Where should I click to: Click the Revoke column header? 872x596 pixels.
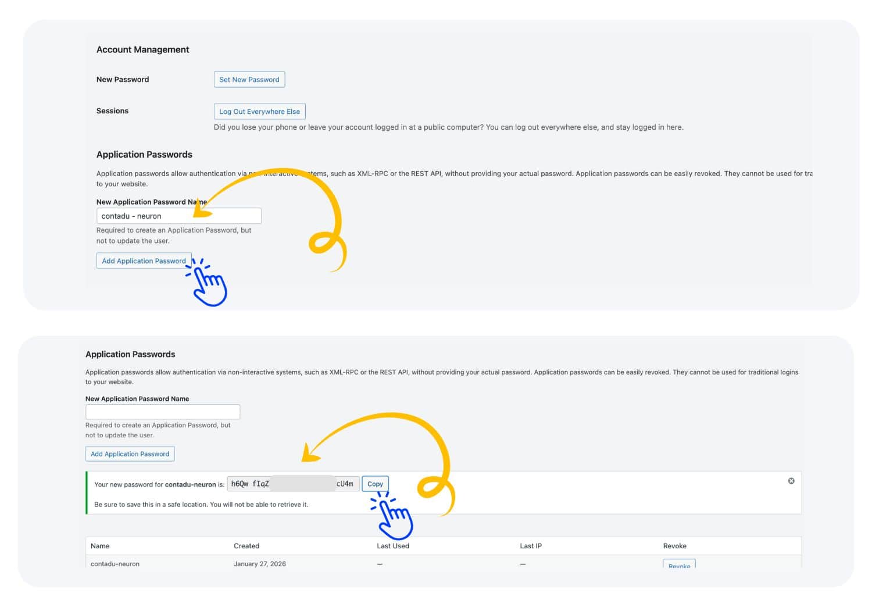click(x=674, y=546)
